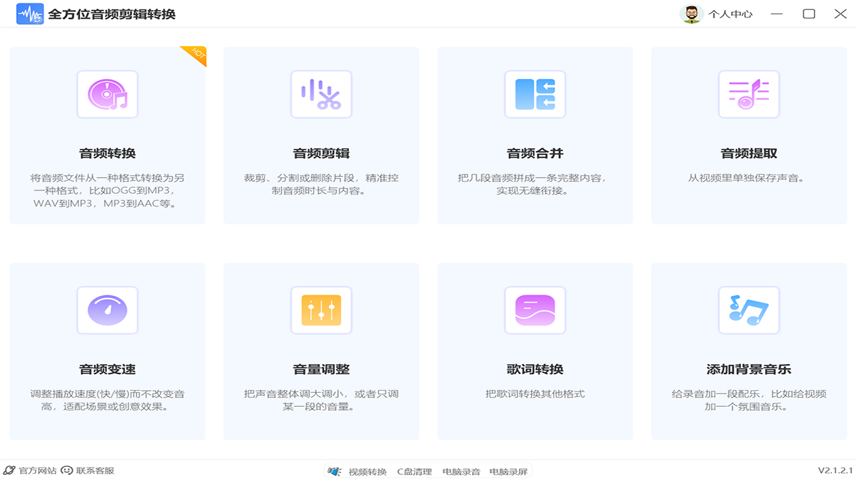Launch 电脑录音 (PC Recording)
This screenshot has height=481, width=856.
(461, 470)
